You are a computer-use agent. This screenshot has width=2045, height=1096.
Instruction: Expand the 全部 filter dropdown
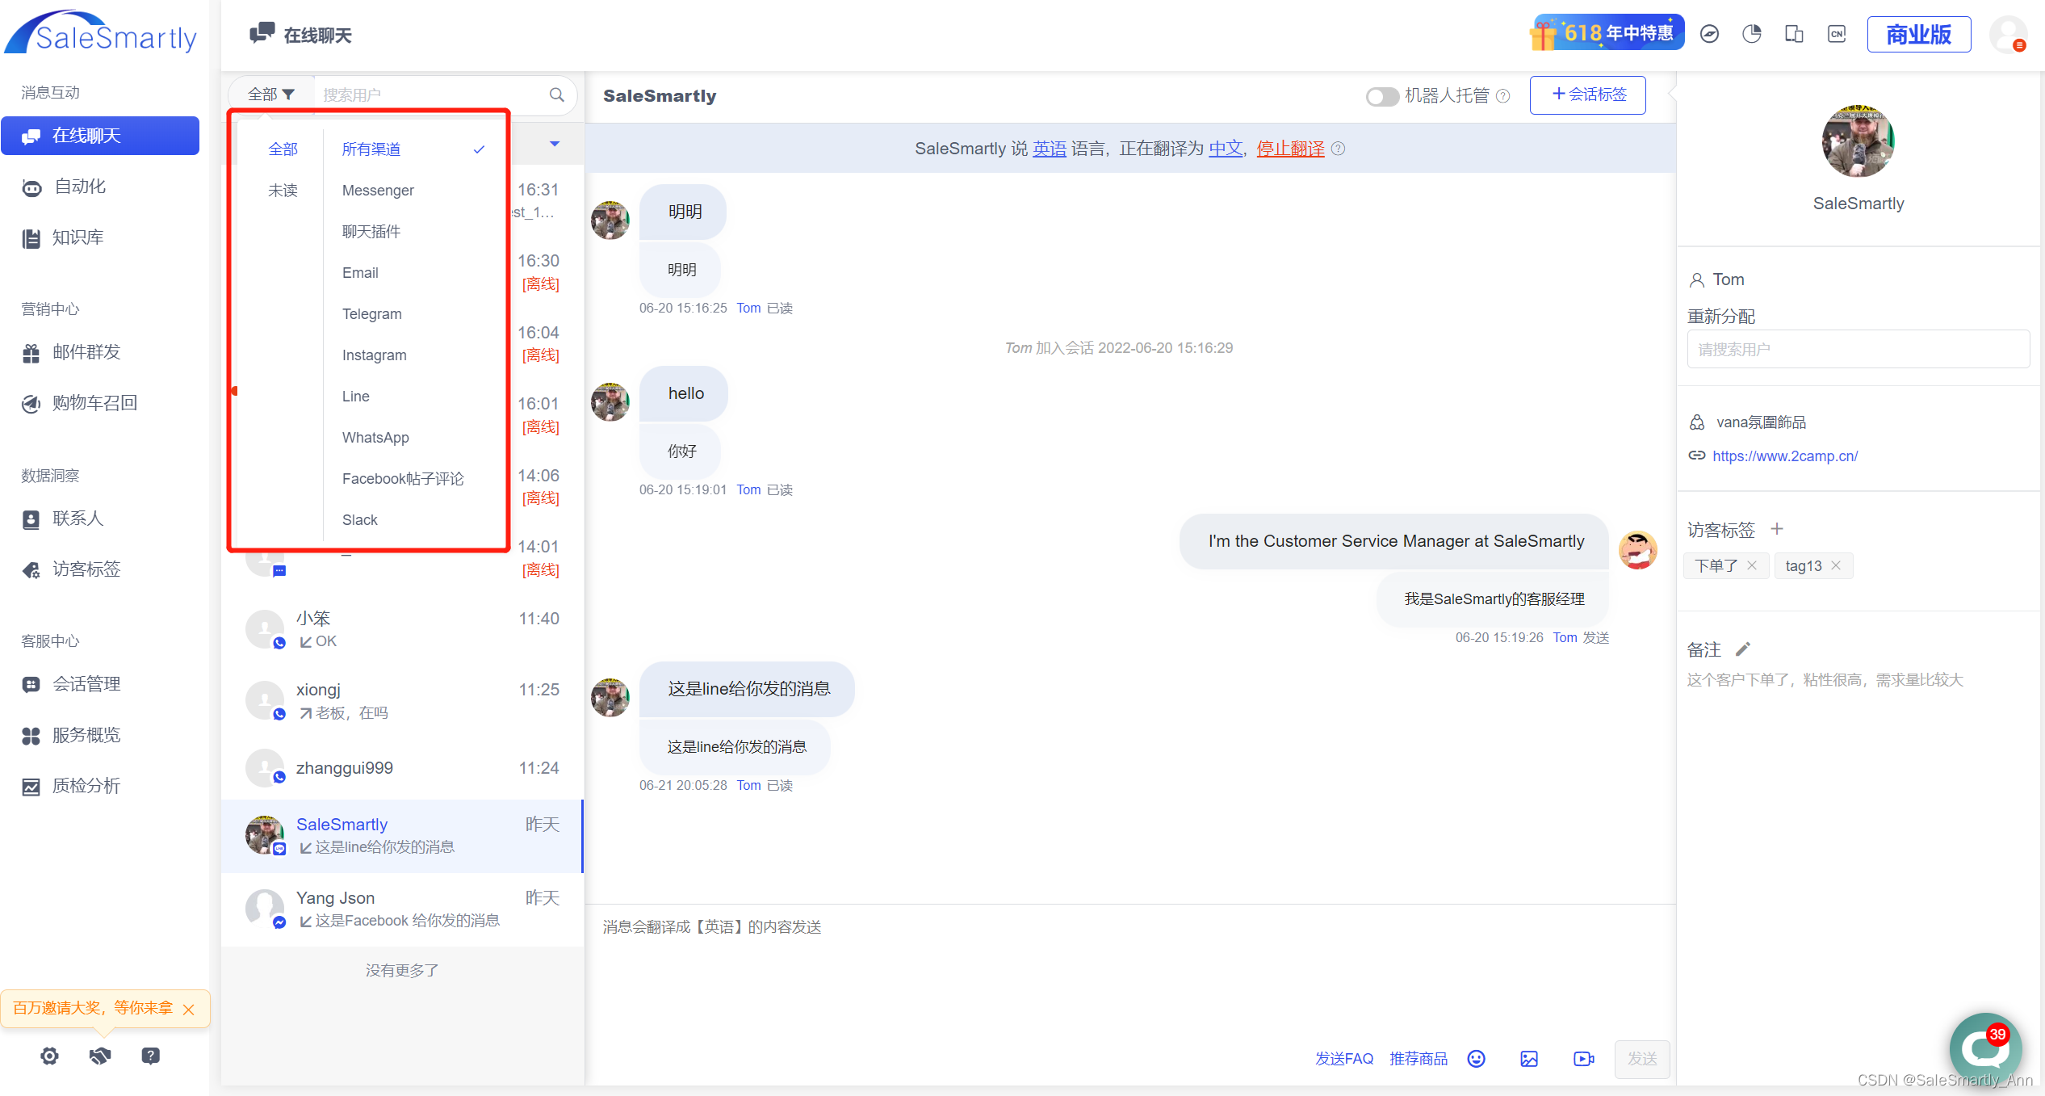(270, 94)
